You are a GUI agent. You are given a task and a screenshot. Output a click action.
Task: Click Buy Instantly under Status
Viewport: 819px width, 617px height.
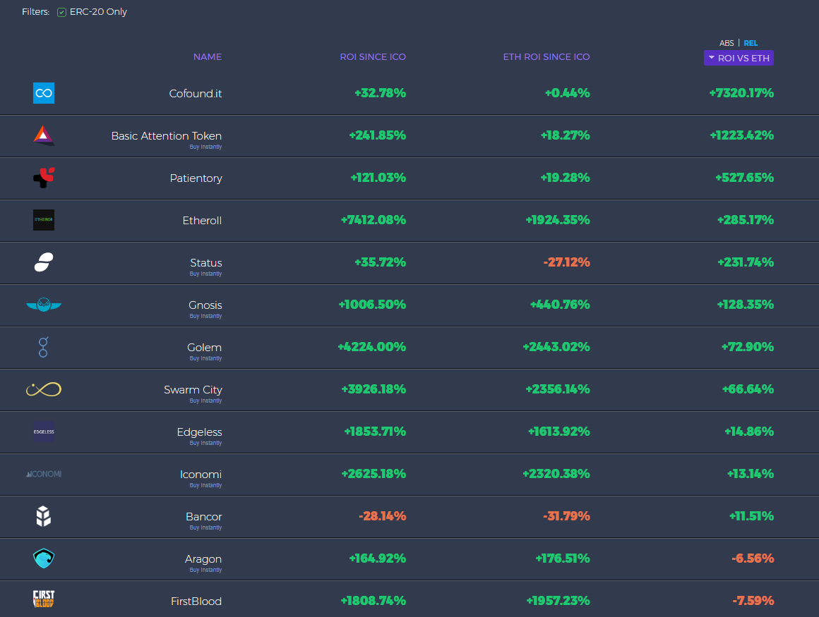pyautogui.click(x=205, y=274)
